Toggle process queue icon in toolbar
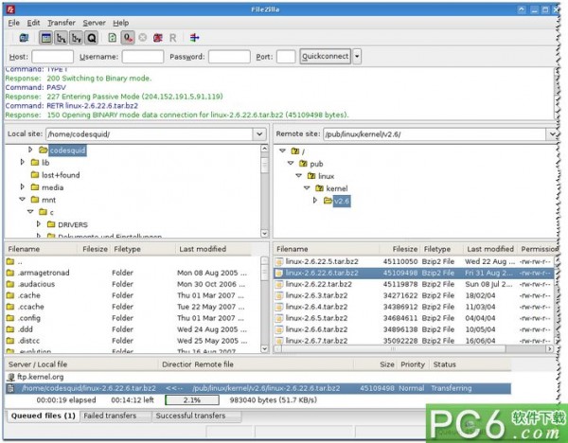568x443 pixels. pos(128,38)
